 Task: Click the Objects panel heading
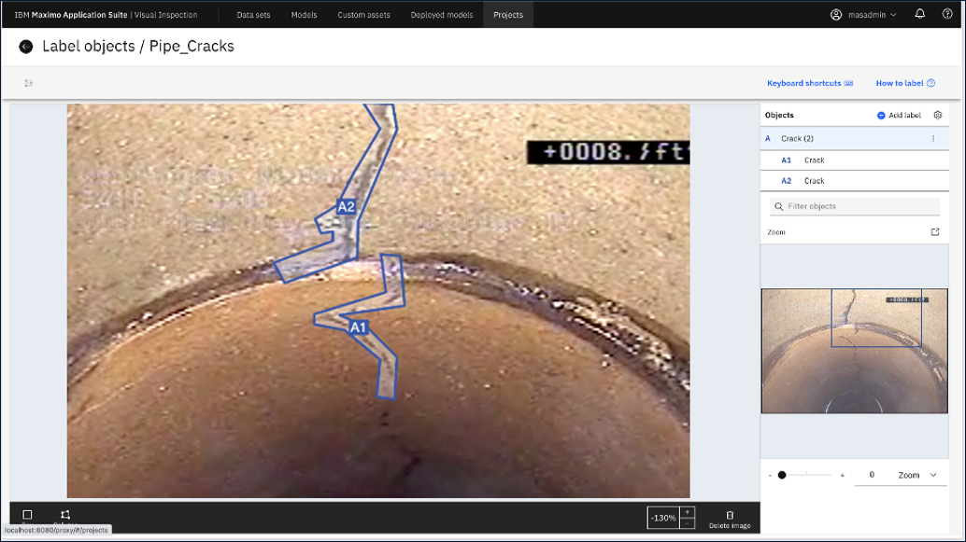(779, 115)
